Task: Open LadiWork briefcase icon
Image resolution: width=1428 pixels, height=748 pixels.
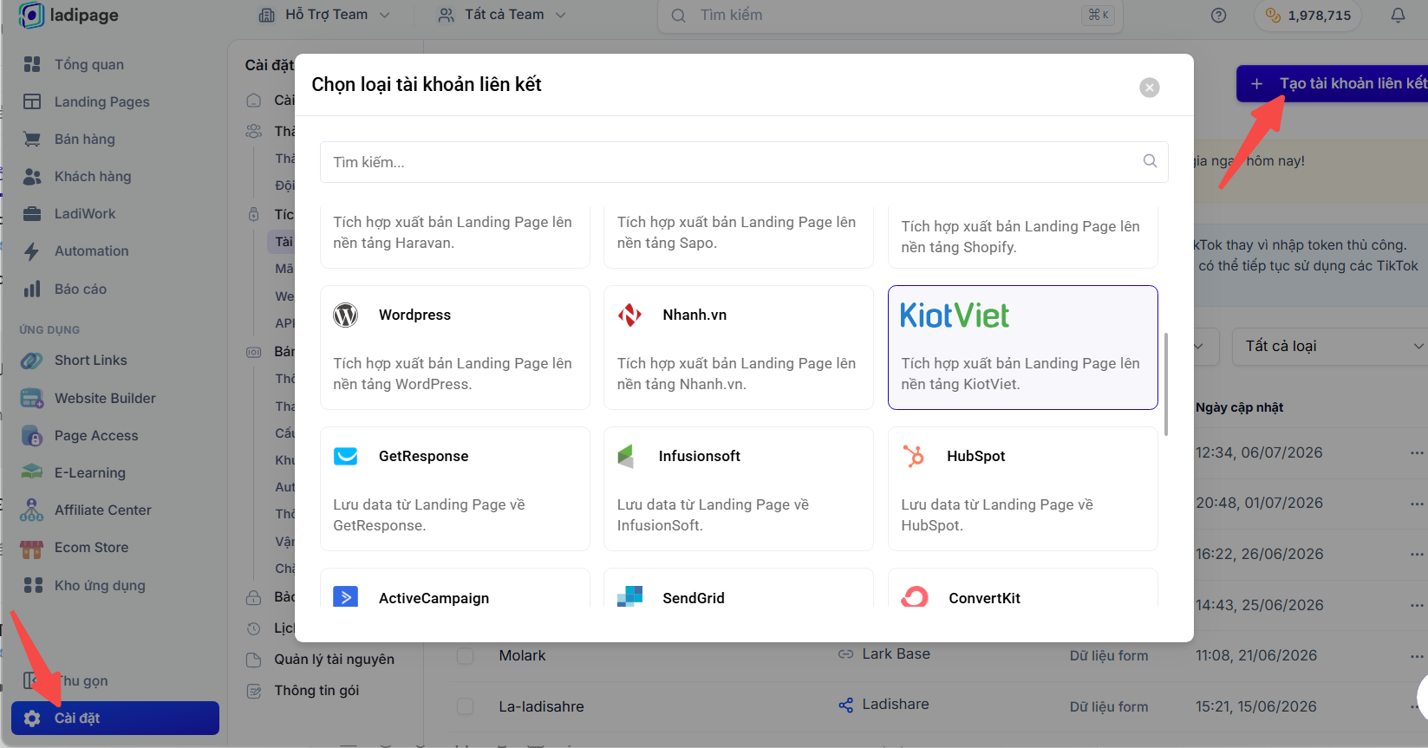Action: [32, 213]
